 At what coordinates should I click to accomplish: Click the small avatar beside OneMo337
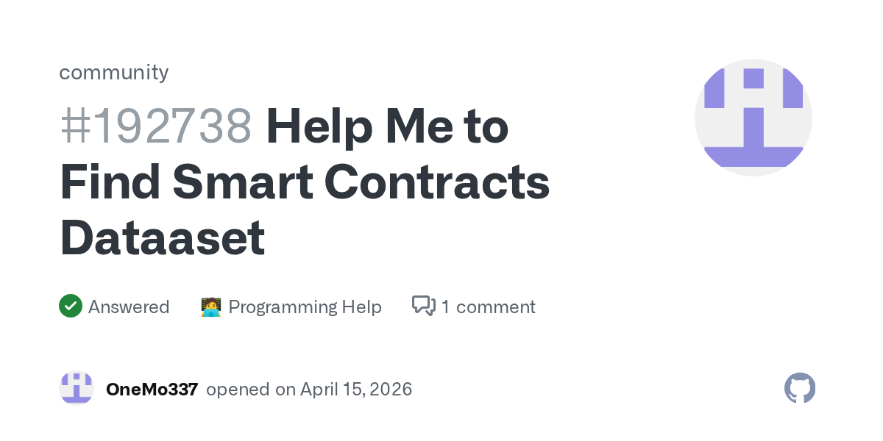tap(77, 389)
